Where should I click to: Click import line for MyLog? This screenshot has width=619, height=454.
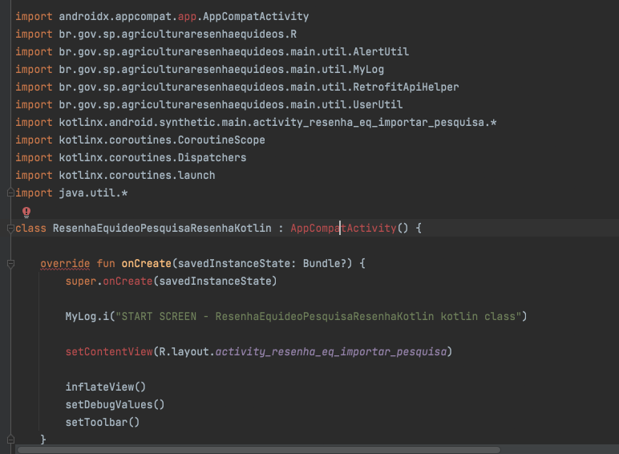coord(200,70)
